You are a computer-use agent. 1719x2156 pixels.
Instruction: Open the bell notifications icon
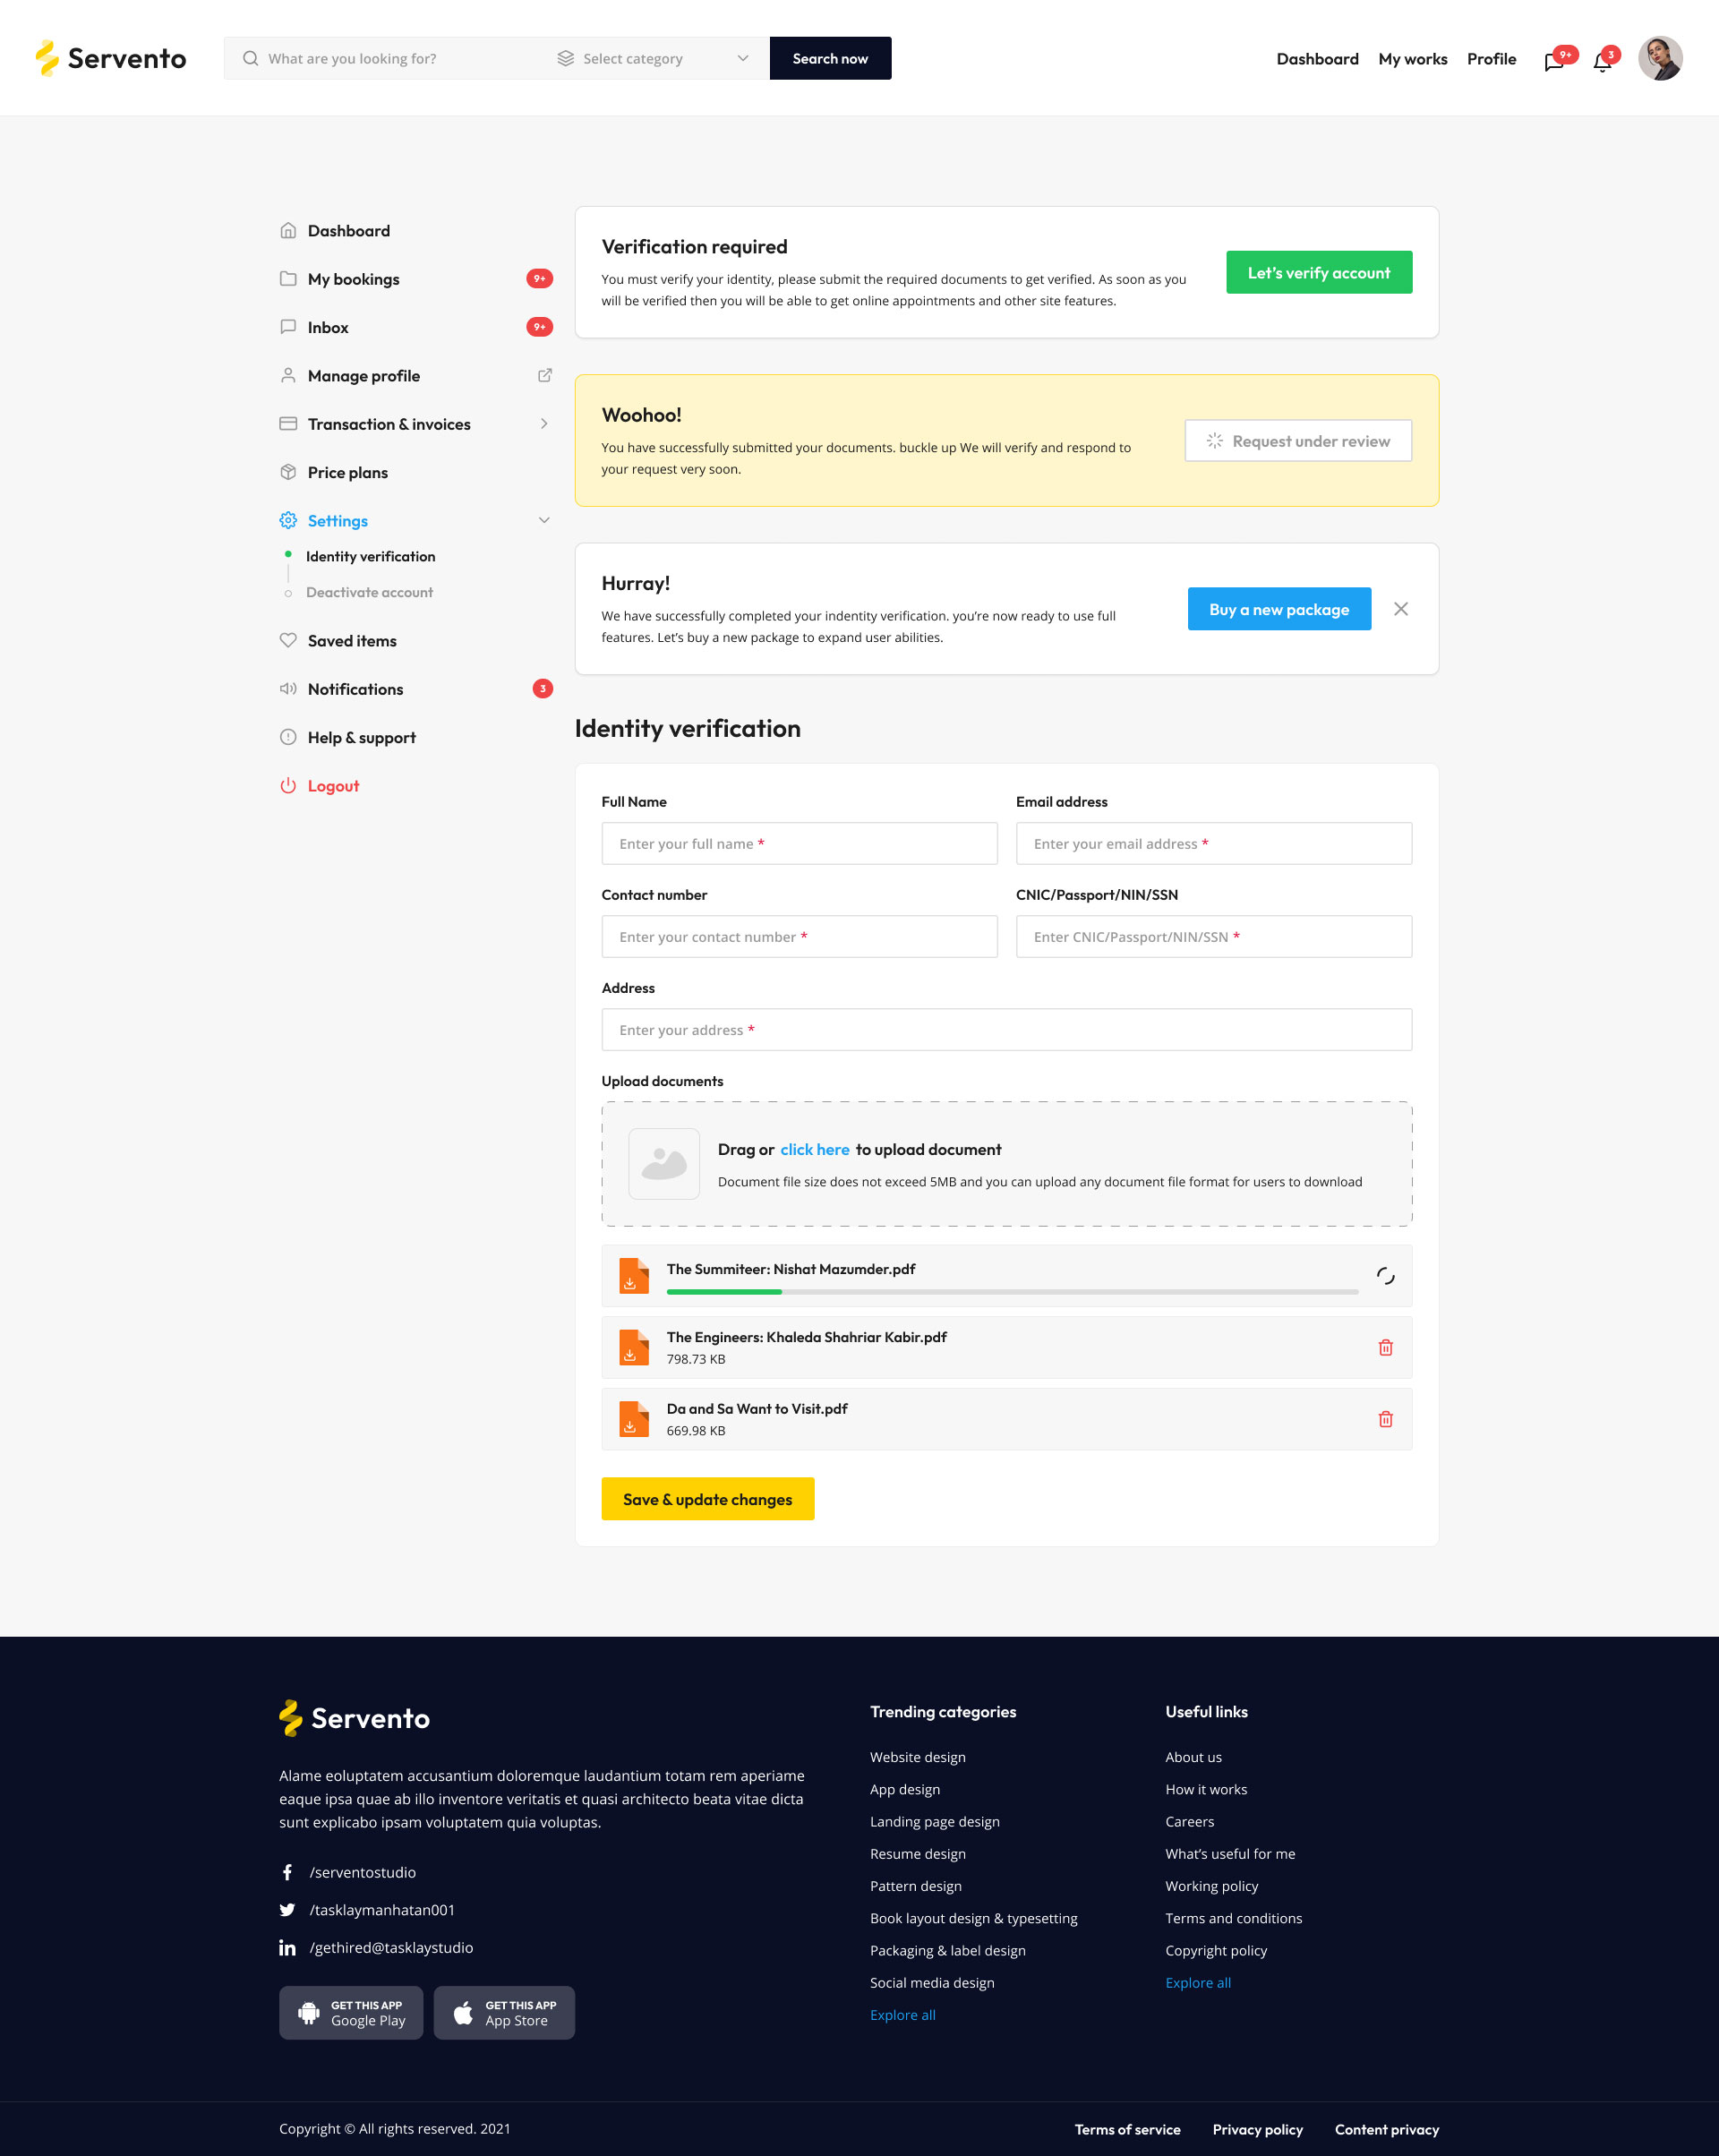[1602, 62]
